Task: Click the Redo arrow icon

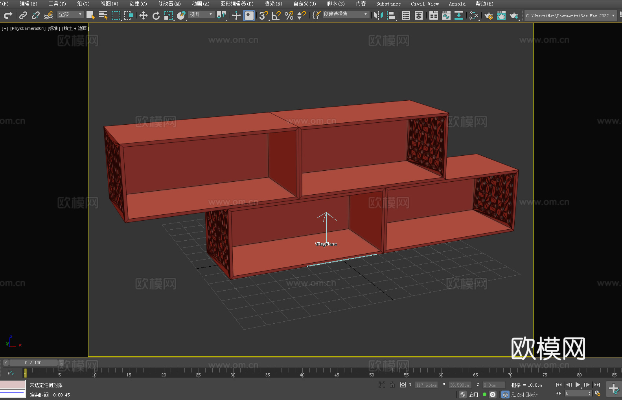Action: 8,15
